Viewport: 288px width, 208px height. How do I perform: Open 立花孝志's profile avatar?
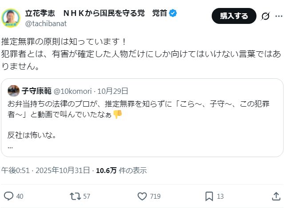(11, 18)
